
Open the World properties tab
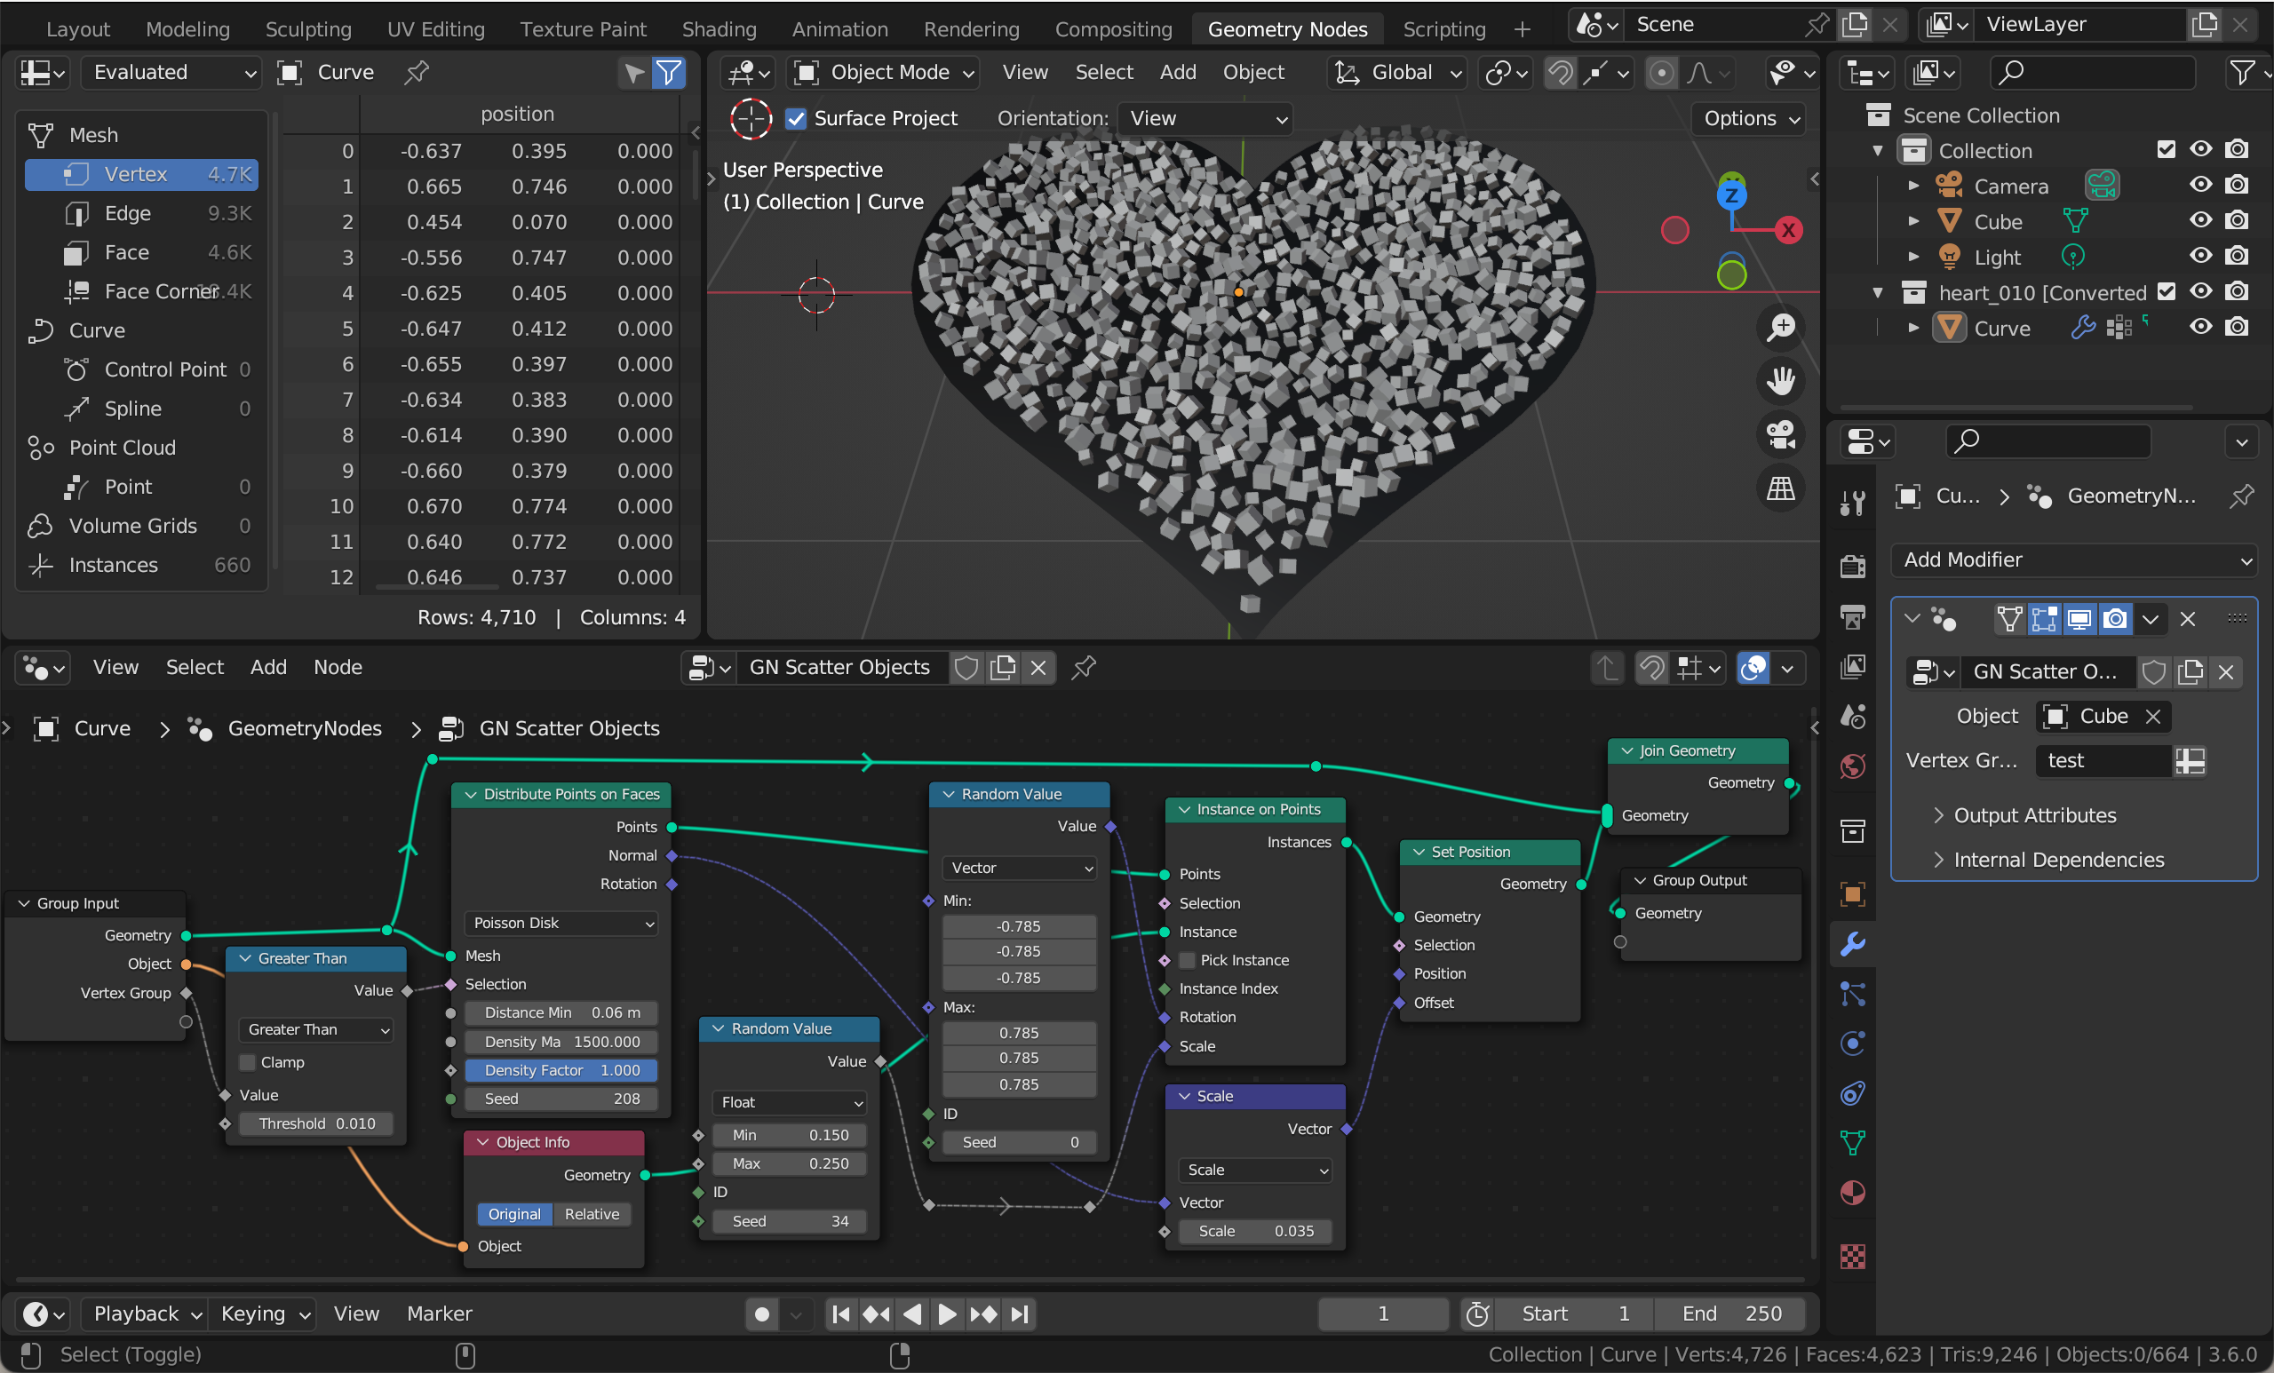[1852, 766]
